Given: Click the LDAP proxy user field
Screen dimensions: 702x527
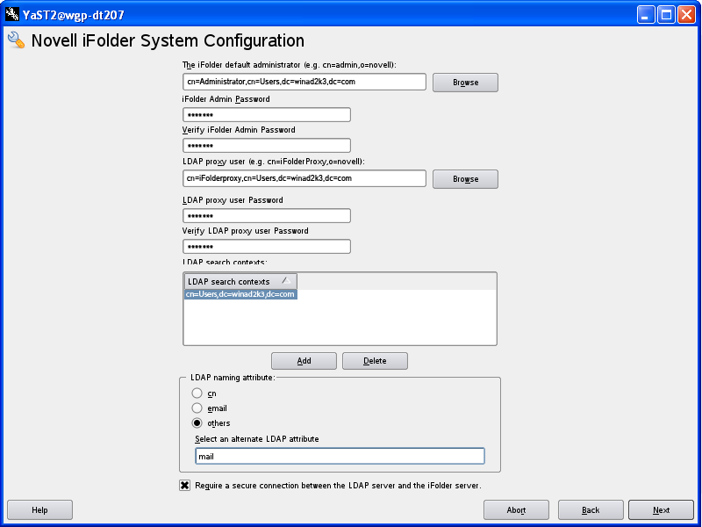Looking at the screenshot, I should tap(304, 178).
